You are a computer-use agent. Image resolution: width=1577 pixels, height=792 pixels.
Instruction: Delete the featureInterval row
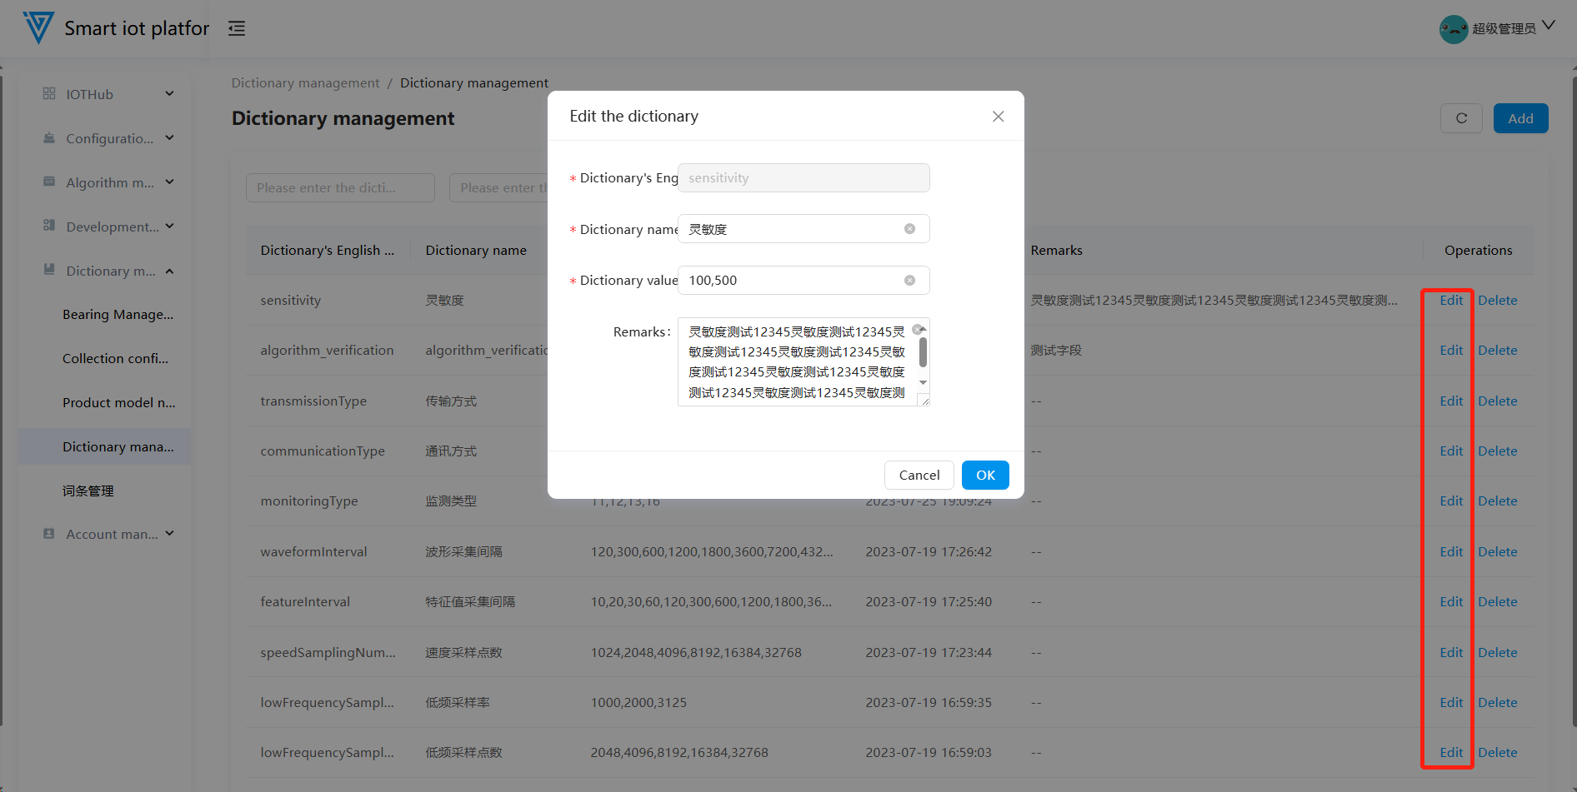1498,602
